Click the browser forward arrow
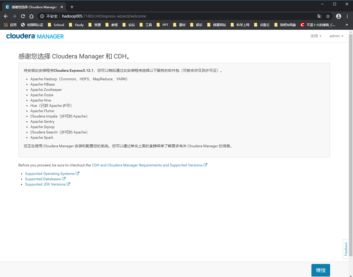 click(x=14, y=16)
